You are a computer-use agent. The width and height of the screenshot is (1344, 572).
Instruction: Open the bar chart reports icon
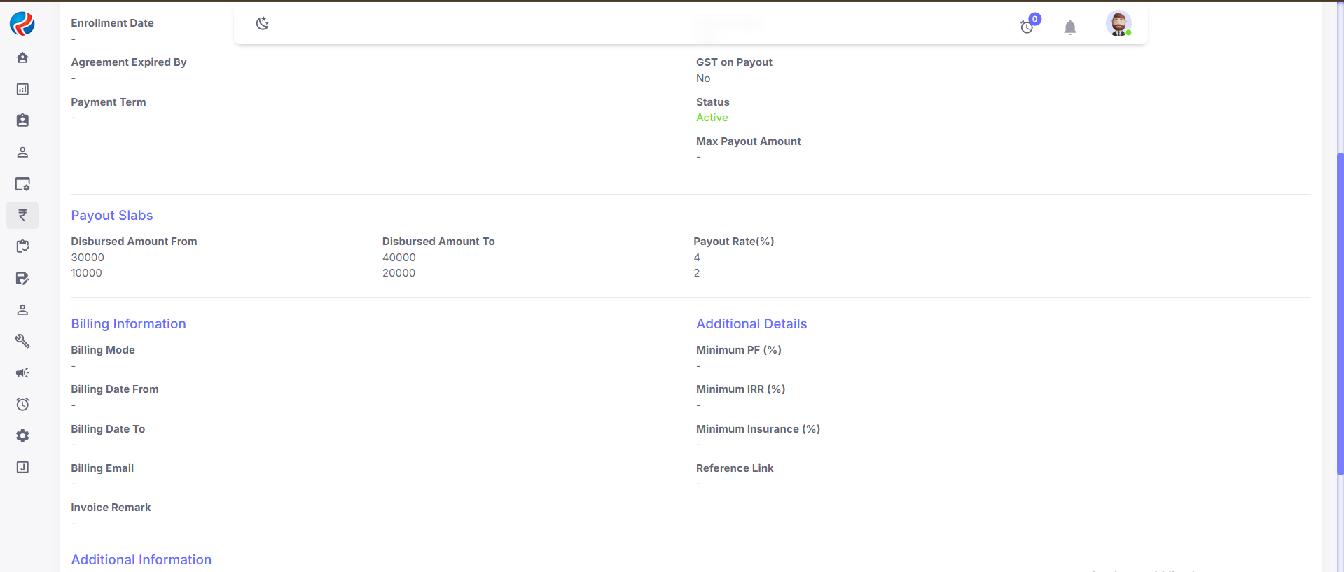(22, 89)
